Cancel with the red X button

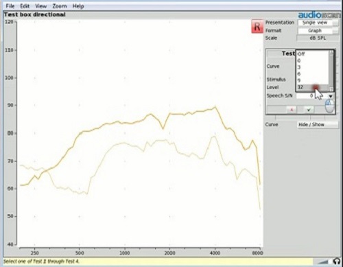point(292,110)
